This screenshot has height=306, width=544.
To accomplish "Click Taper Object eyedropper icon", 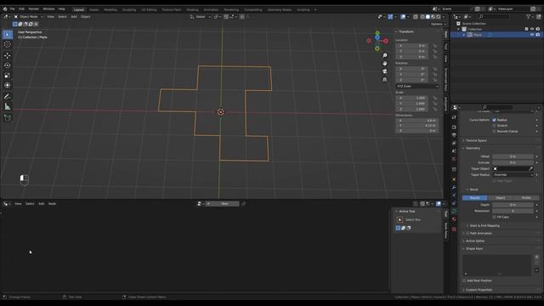I will [530, 168].
